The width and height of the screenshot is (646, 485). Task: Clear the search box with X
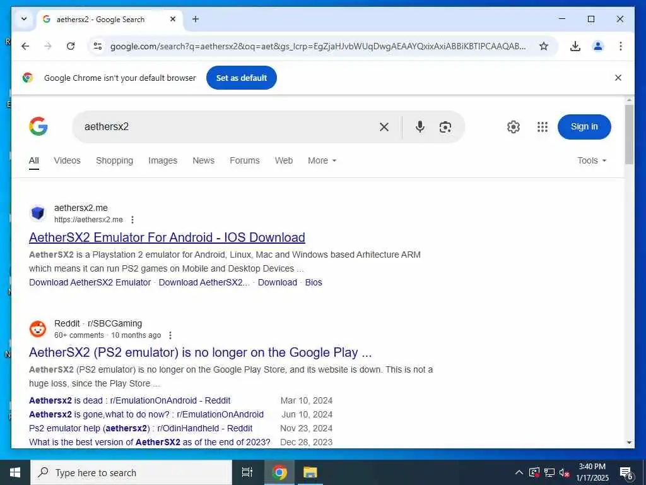(384, 127)
